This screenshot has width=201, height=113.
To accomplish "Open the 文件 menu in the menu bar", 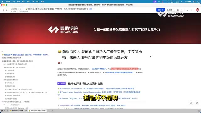I will pos(14,2).
